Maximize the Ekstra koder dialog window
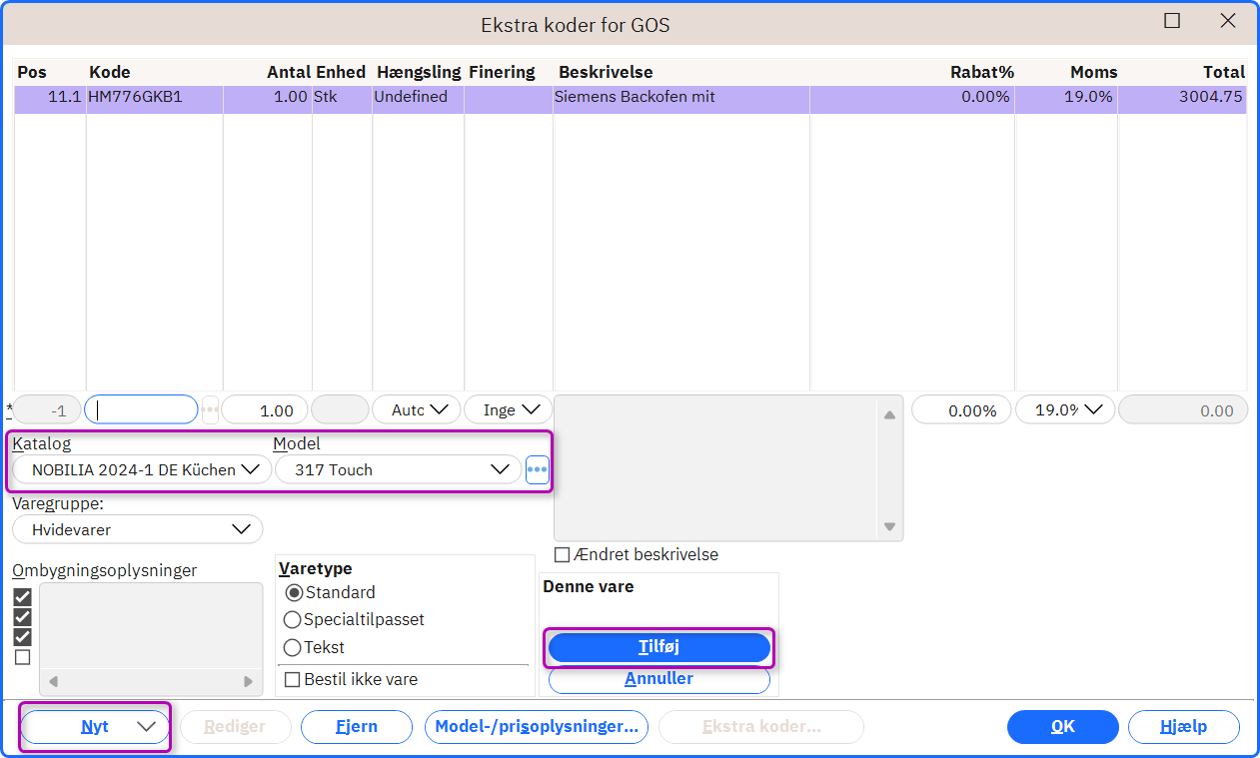This screenshot has height=758, width=1260. tap(1172, 20)
